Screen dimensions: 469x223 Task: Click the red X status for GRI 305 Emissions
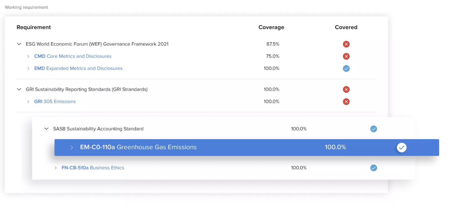click(346, 101)
